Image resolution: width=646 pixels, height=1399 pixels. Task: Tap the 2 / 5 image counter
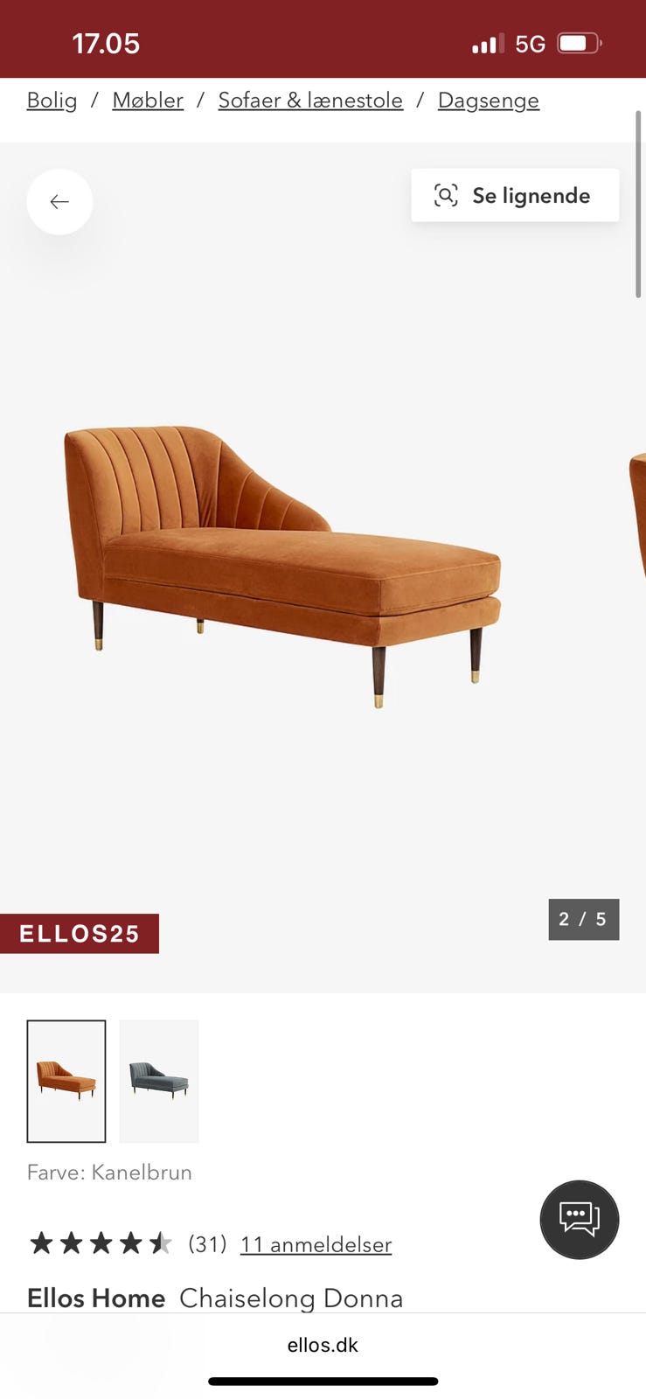584,919
